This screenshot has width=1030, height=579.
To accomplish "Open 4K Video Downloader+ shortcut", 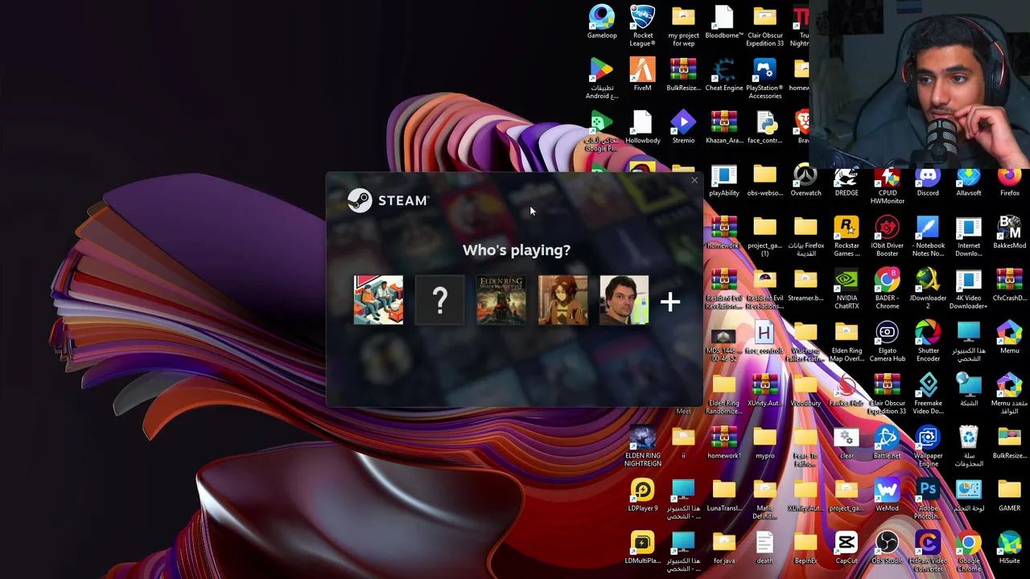I will click(x=969, y=289).
